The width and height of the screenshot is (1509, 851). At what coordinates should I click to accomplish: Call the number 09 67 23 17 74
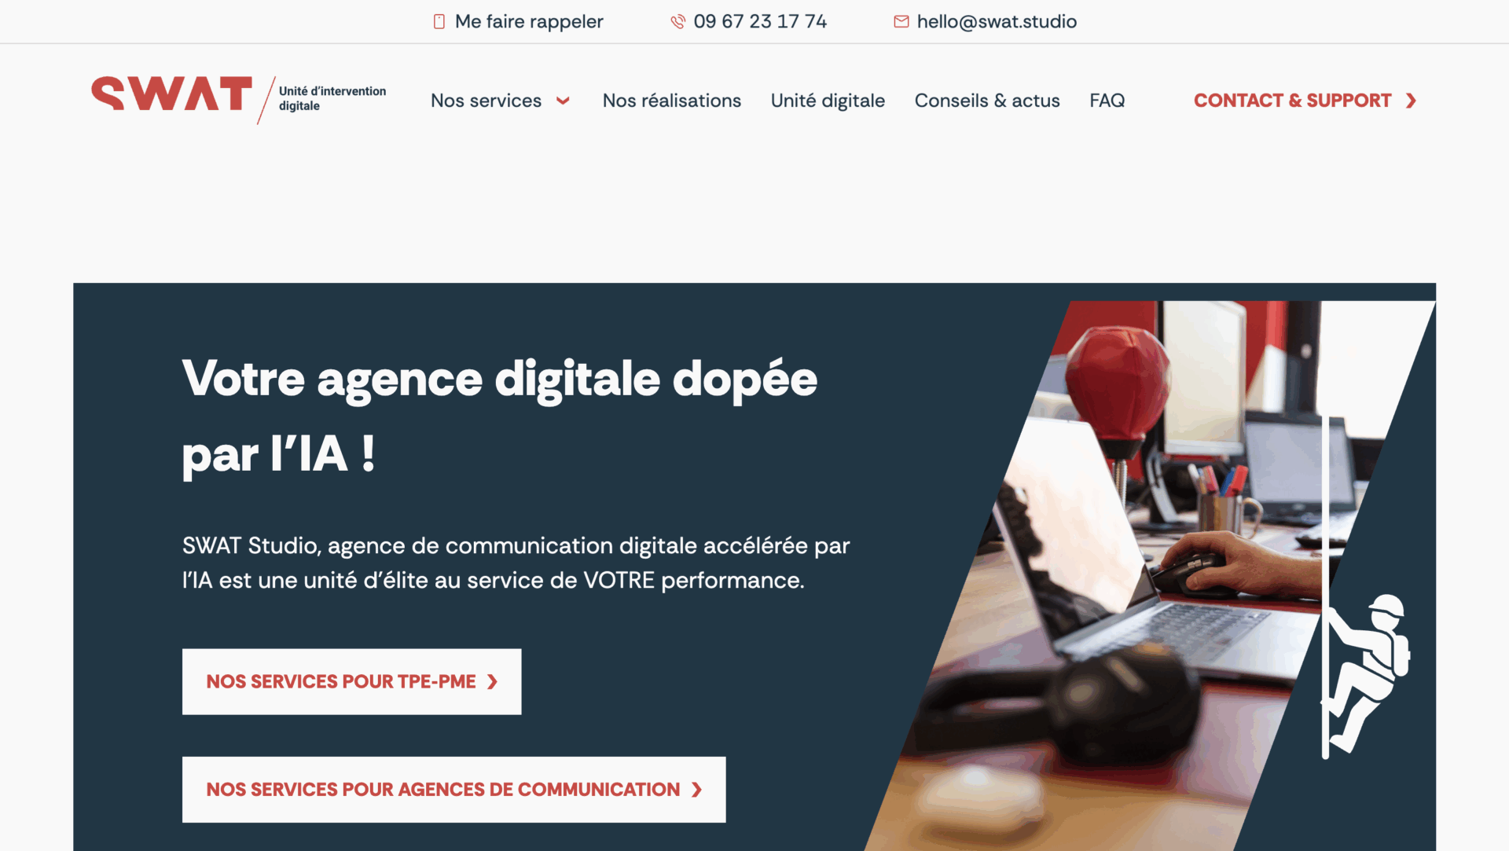pyautogui.click(x=760, y=22)
